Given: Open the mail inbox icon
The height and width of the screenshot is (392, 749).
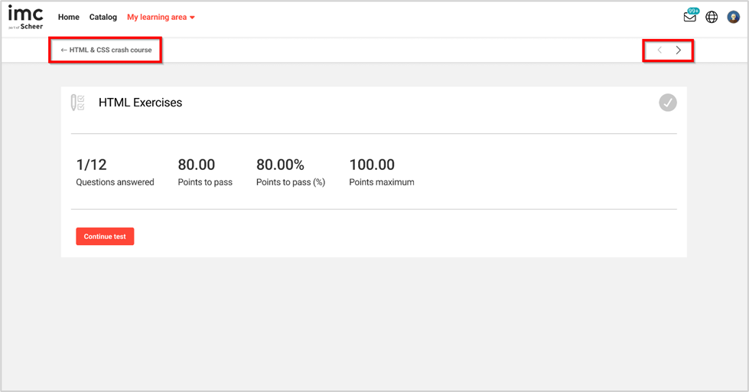Looking at the screenshot, I should click(689, 18).
